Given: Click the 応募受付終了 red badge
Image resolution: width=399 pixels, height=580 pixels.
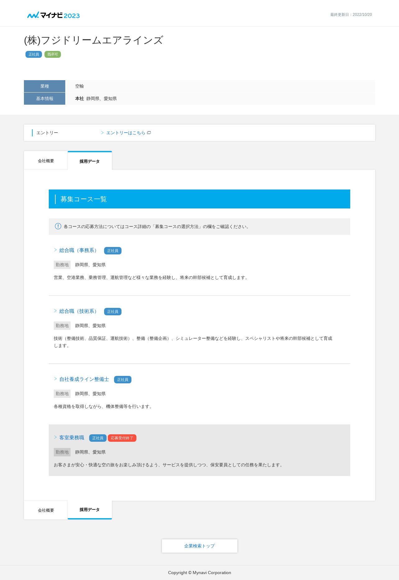Looking at the screenshot, I should tap(122, 438).
